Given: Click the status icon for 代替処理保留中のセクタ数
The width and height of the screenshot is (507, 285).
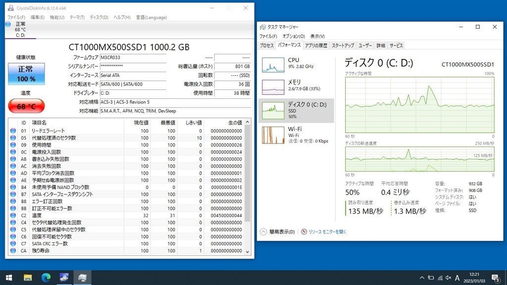Looking at the screenshot, I should click(x=13, y=230).
